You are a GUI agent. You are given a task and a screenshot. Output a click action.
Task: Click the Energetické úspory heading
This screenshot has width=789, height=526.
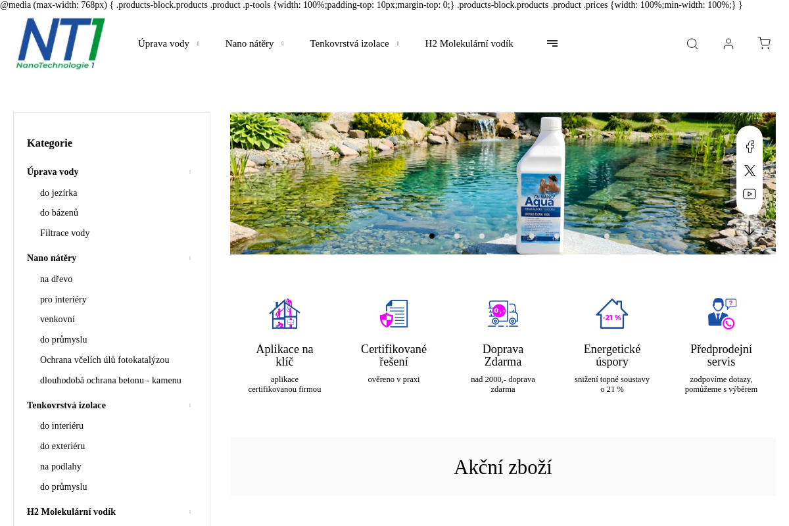(612, 356)
